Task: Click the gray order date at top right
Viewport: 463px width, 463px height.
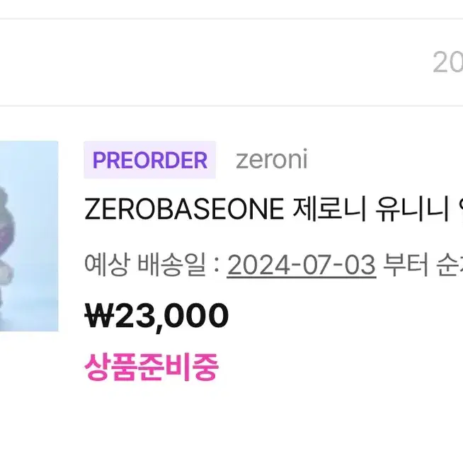Action: click(x=448, y=62)
